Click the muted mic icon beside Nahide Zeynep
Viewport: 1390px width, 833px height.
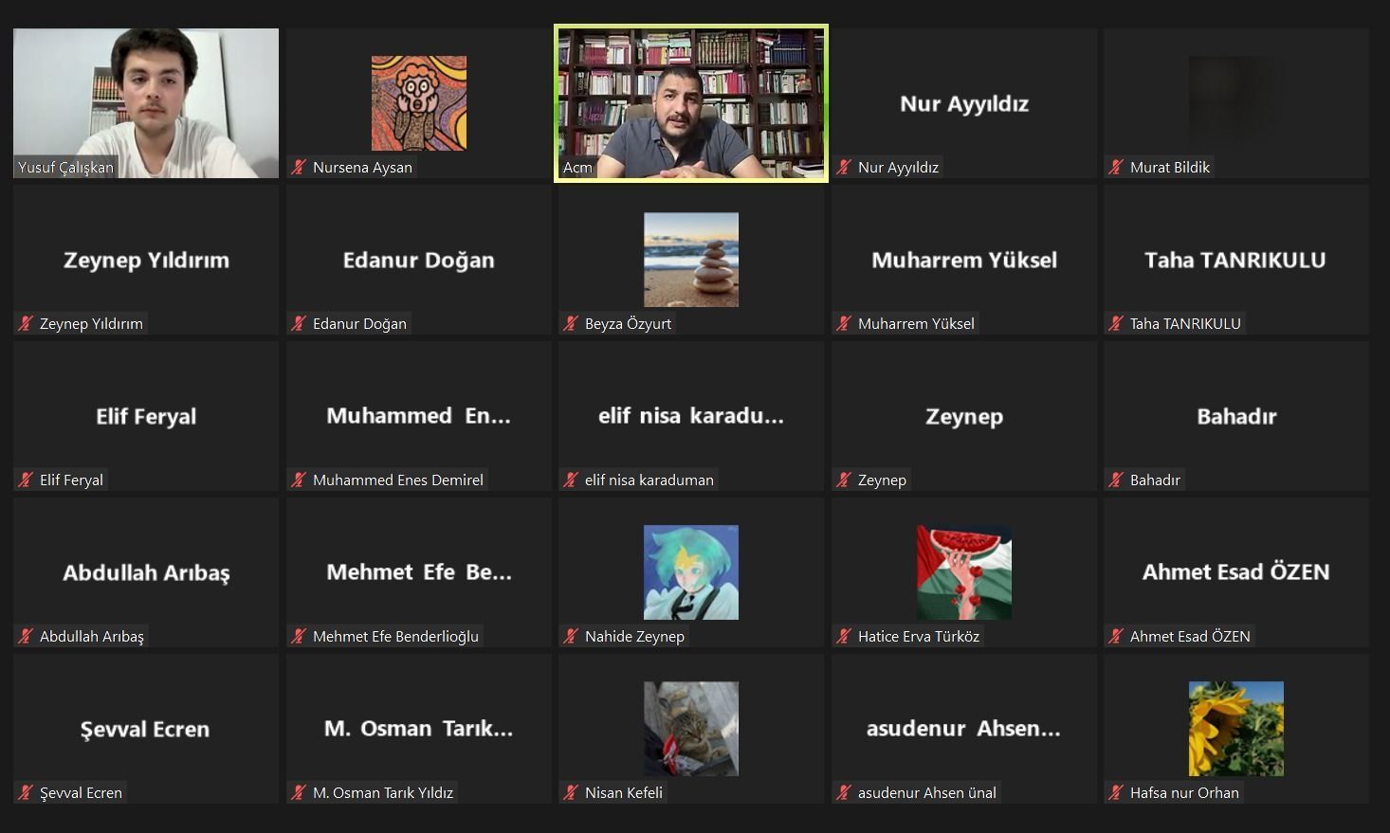point(571,637)
